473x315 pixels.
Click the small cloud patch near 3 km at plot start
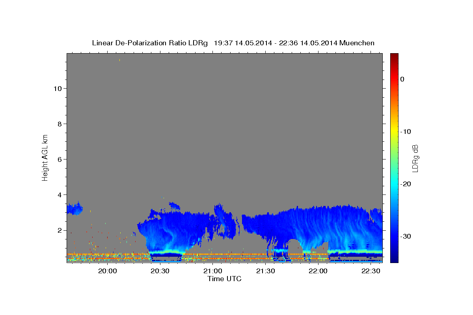click(x=74, y=208)
